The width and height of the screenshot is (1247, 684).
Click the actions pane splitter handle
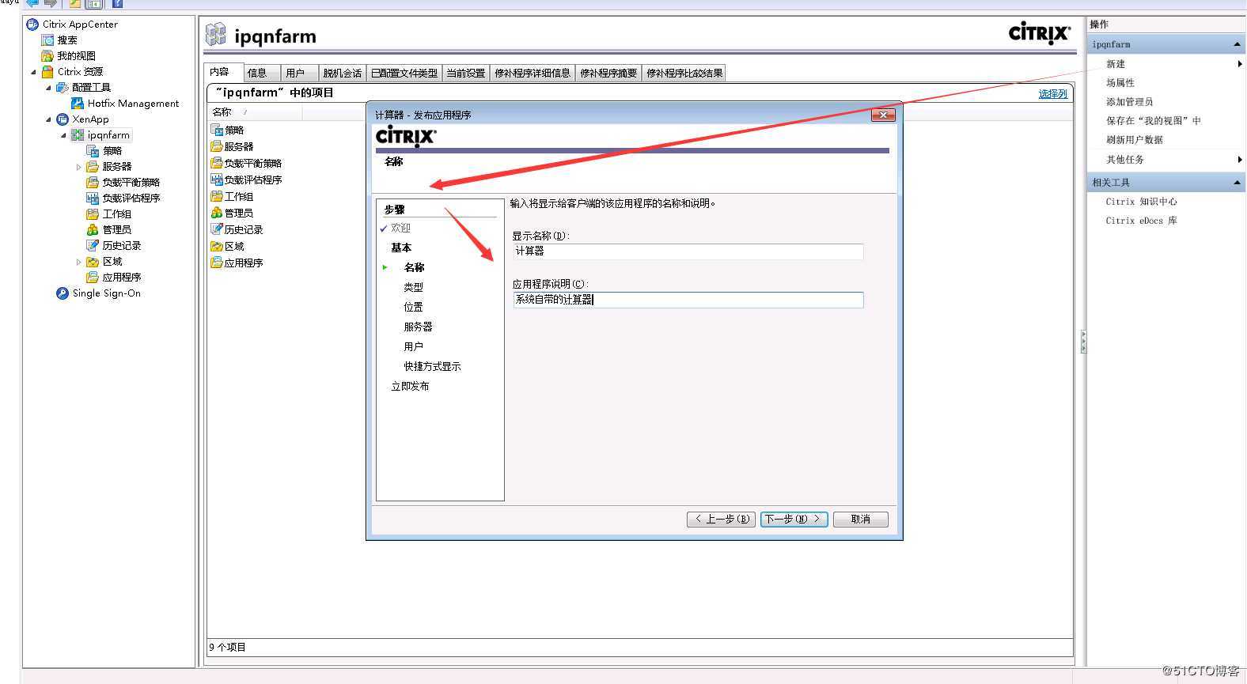(x=1083, y=342)
